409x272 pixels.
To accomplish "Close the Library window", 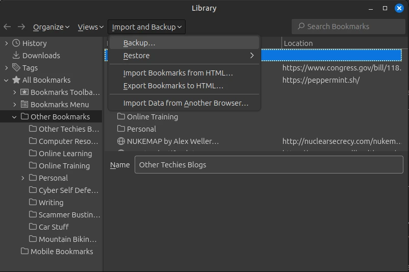I will pos(399,8).
